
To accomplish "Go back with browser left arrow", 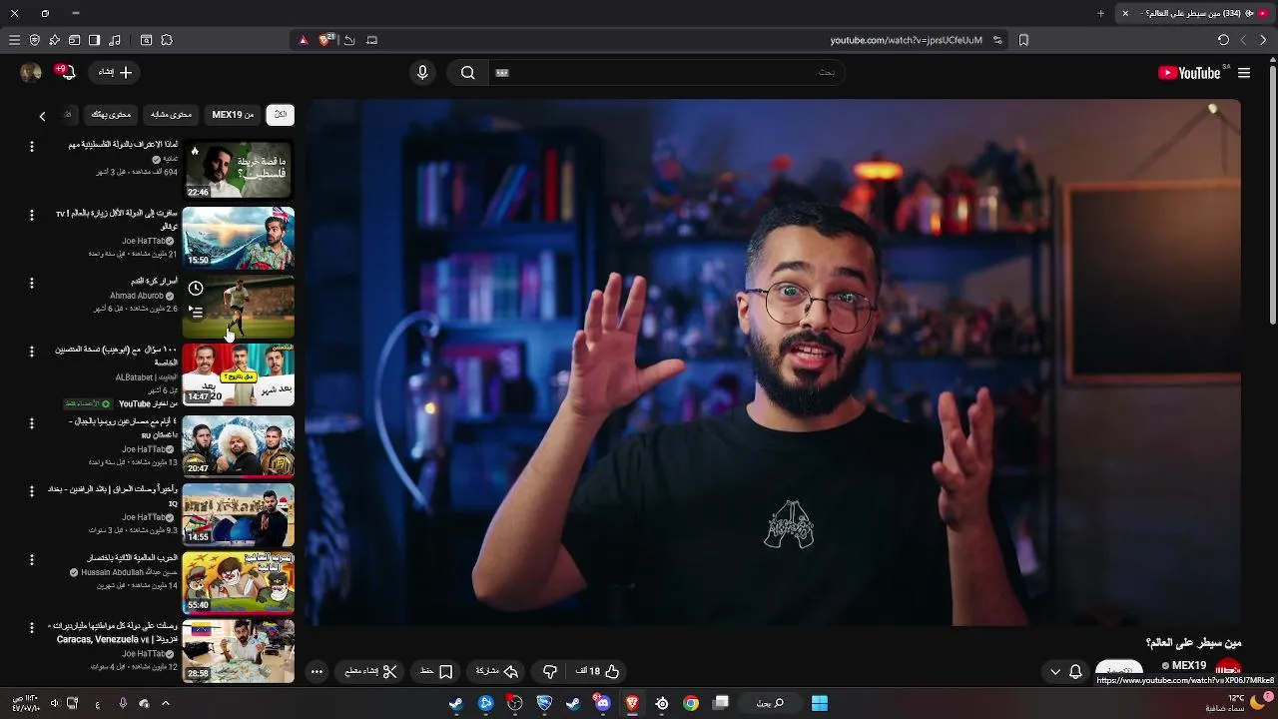I will [1243, 40].
